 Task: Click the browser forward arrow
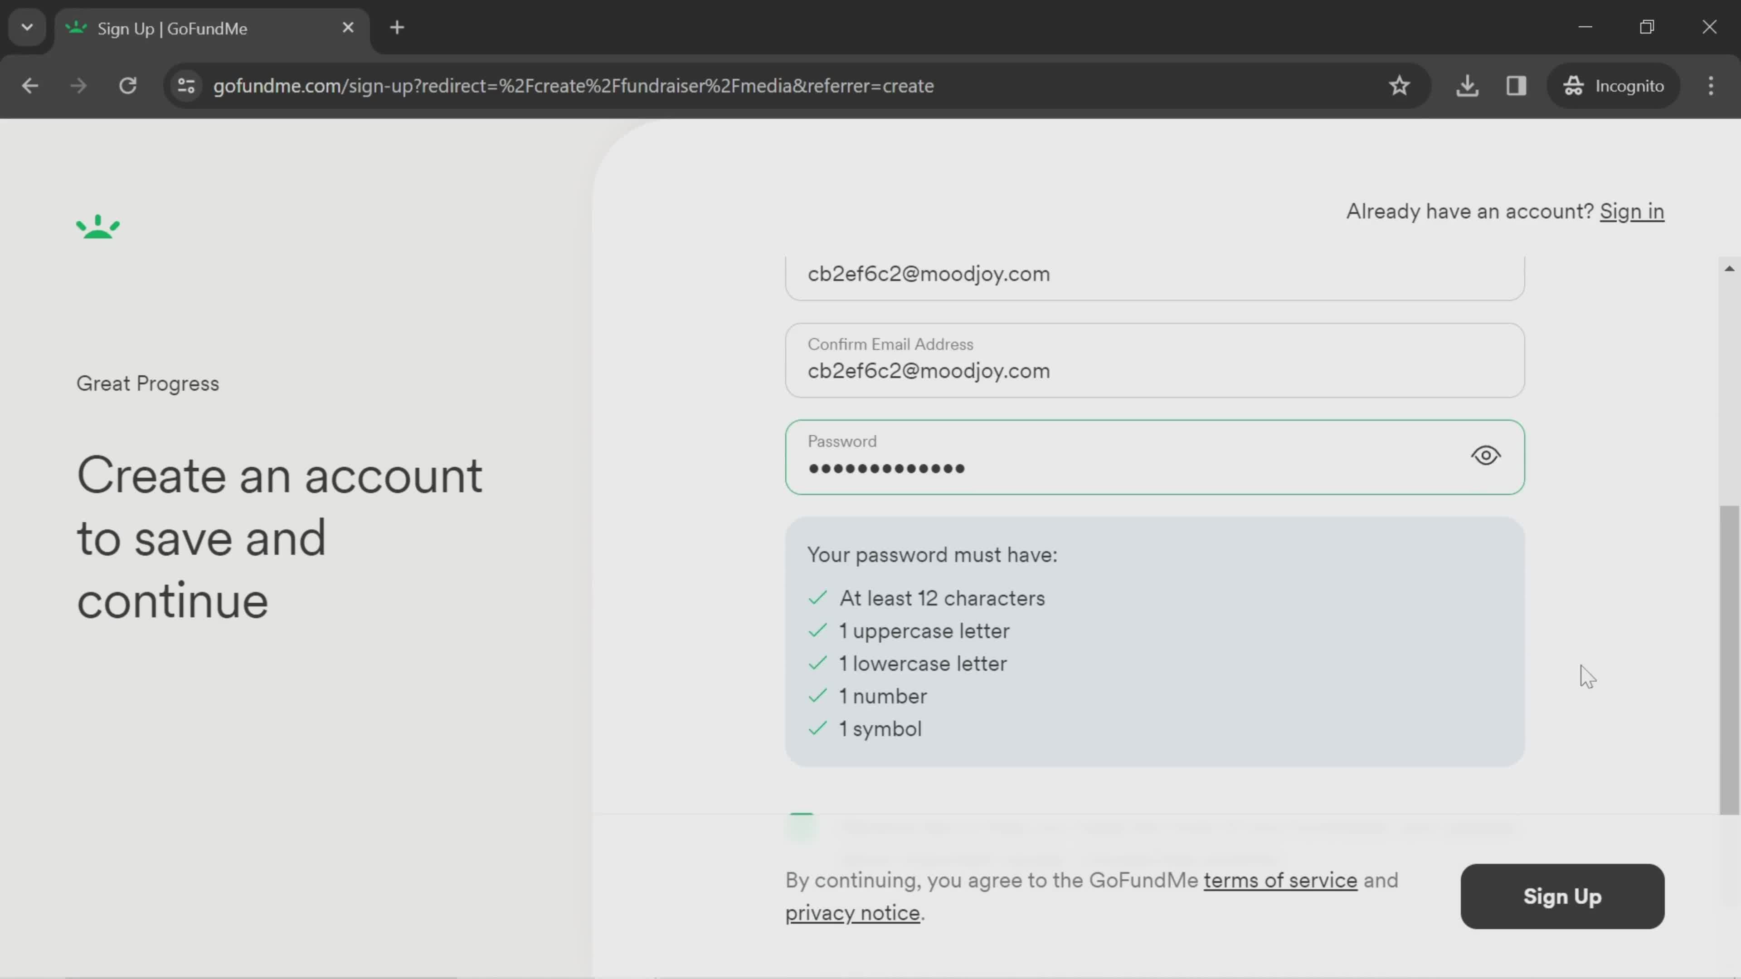[78, 86]
